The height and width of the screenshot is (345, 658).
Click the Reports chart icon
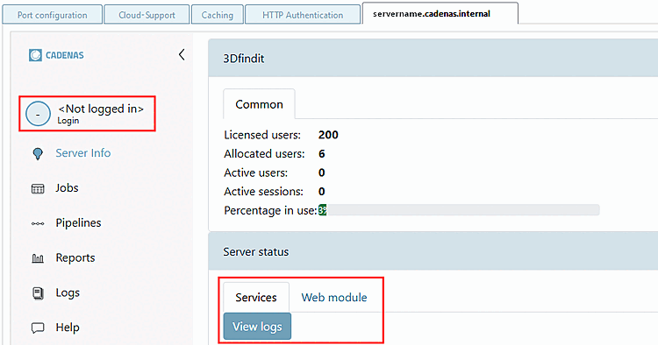38,258
